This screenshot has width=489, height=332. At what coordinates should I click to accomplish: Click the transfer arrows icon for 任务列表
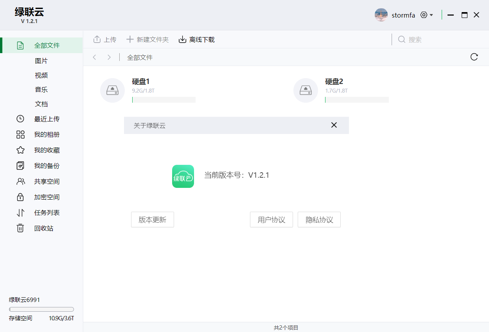click(x=20, y=212)
